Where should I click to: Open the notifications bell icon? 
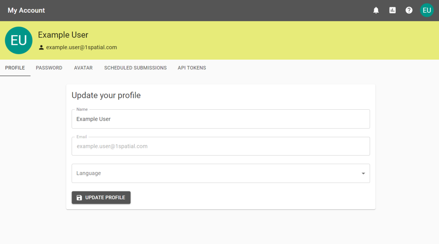tap(376, 11)
